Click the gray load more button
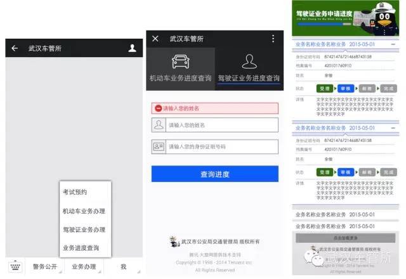Viewport: 406px width, 279px height. point(345,238)
